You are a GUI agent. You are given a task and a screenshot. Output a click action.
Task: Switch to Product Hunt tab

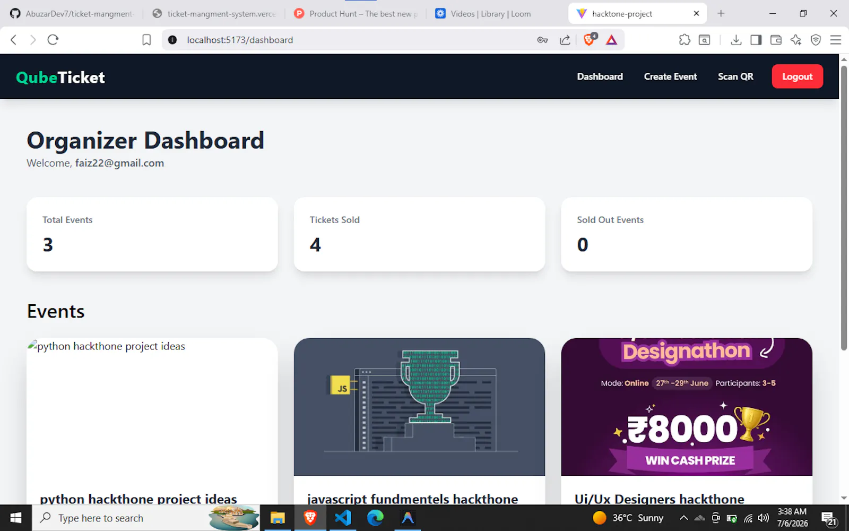pyautogui.click(x=356, y=14)
